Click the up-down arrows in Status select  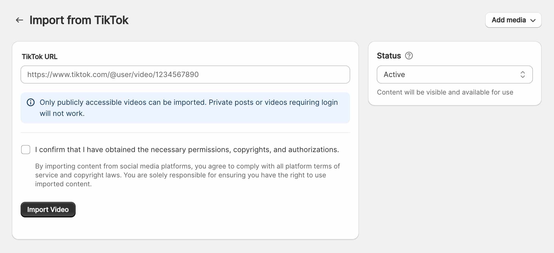(x=522, y=75)
